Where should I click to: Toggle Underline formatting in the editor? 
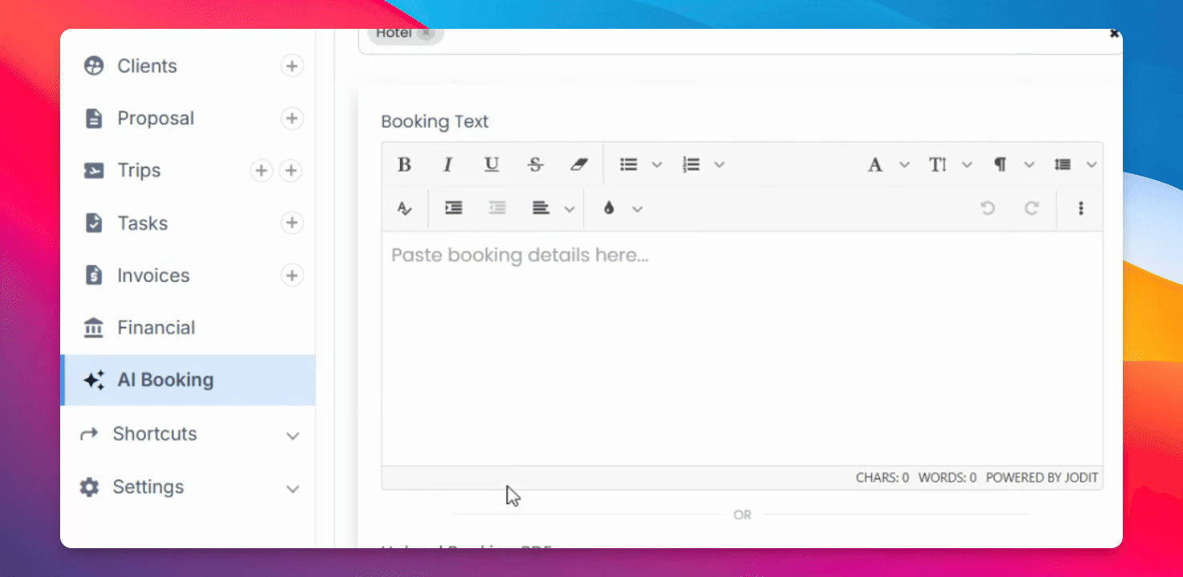[x=491, y=164]
